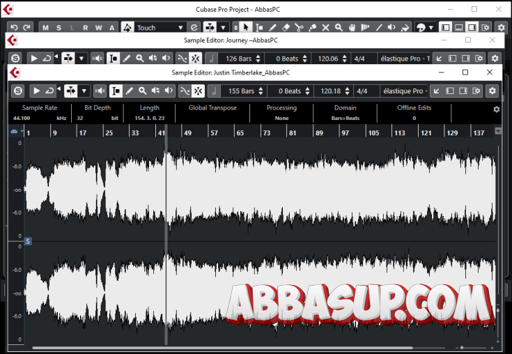This screenshot has width=512, height=354.
Task: Toggle Musical Mode note button in Justin Timberlake editor
Action: (x=214, y=91)
